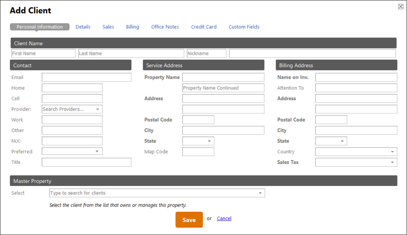Go to the Billing tab
The width and height of the screenshot is (407, 235).
(133, 27)
